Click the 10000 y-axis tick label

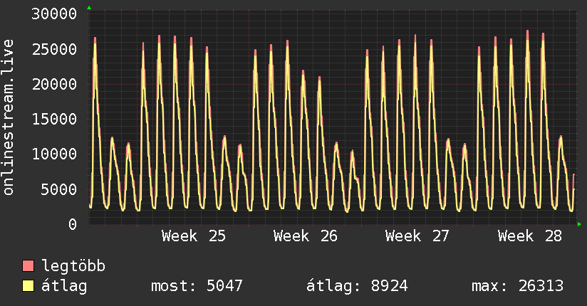click(54, 154)
